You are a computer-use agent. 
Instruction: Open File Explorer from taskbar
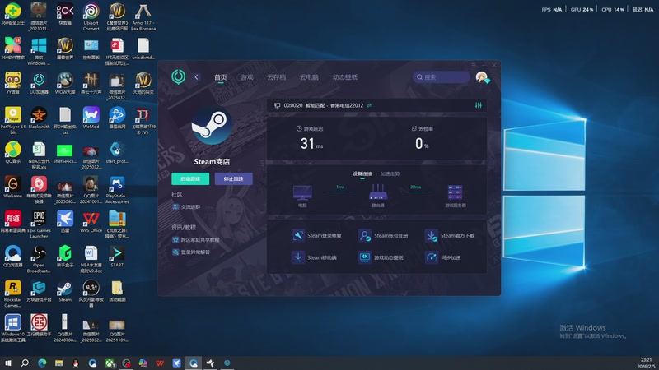click(x=58, y=363)
